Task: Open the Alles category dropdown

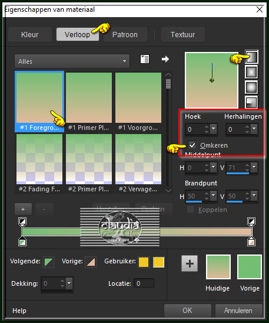Action: coord(72,61)
